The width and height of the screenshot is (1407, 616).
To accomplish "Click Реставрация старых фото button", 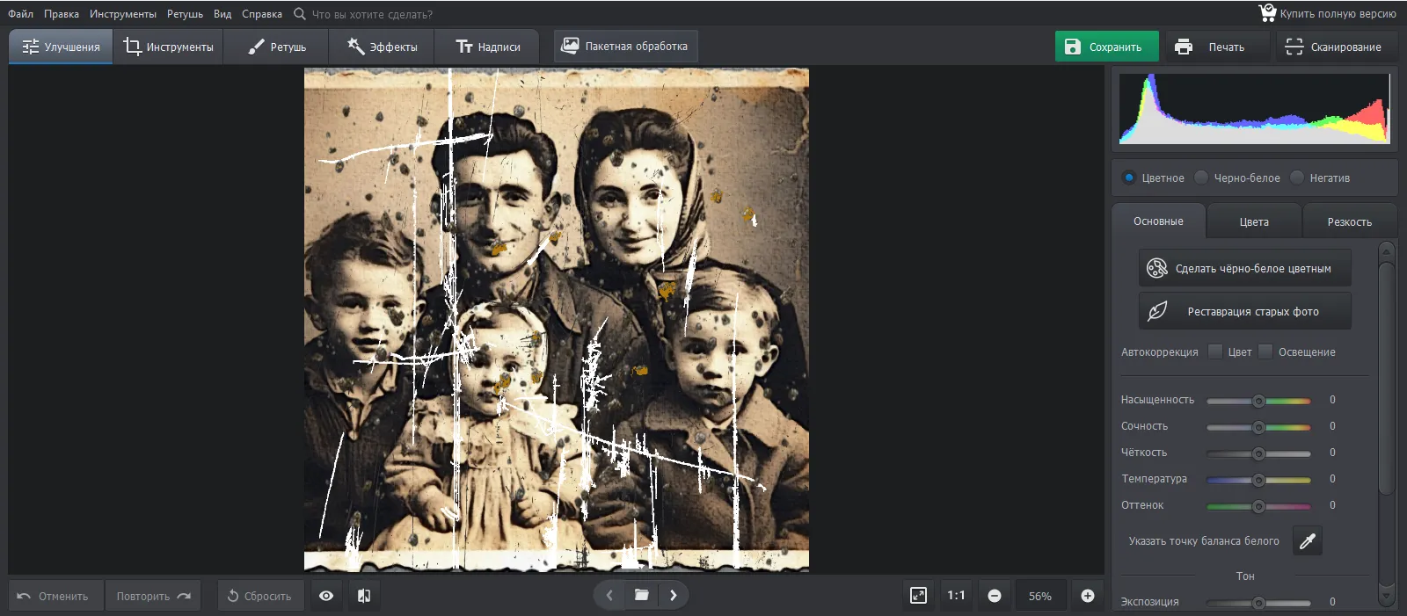I will point(1244,312).
